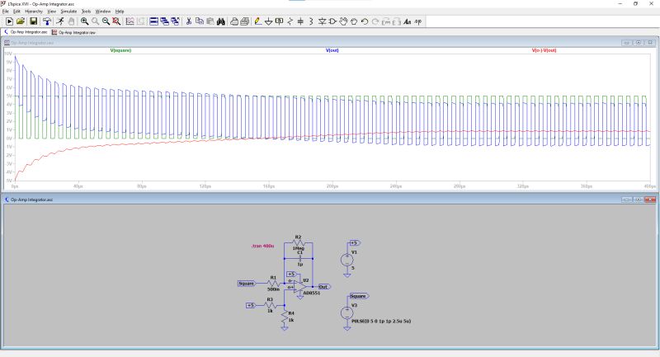Click the Zoom Out magnifier icon
The image size is (660, 357).
pos(106,21)
